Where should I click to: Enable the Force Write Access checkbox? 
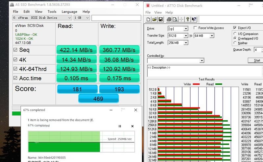tap(195, 28)
